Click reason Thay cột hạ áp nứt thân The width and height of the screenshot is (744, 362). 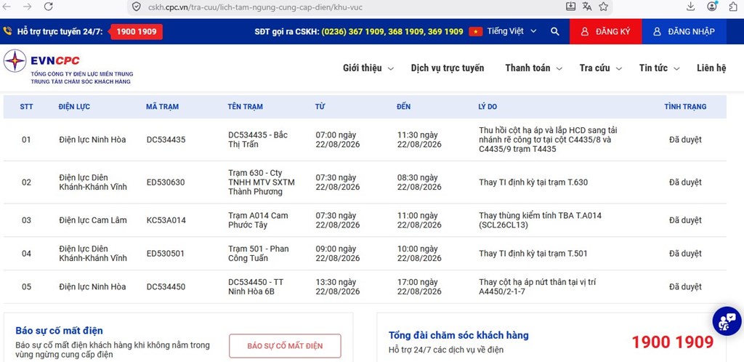click(537, 286)
